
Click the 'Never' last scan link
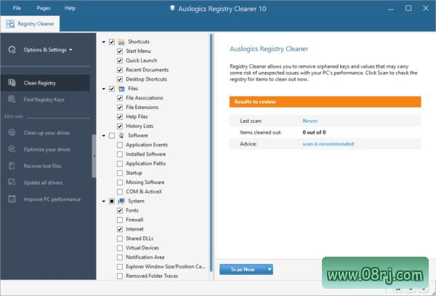[310, 121]
